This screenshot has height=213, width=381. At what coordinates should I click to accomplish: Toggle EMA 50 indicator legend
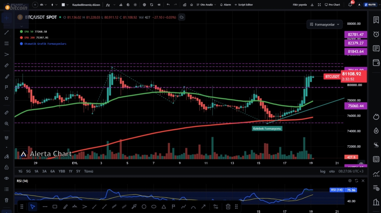pyautogui.click(x=33, y=32)
